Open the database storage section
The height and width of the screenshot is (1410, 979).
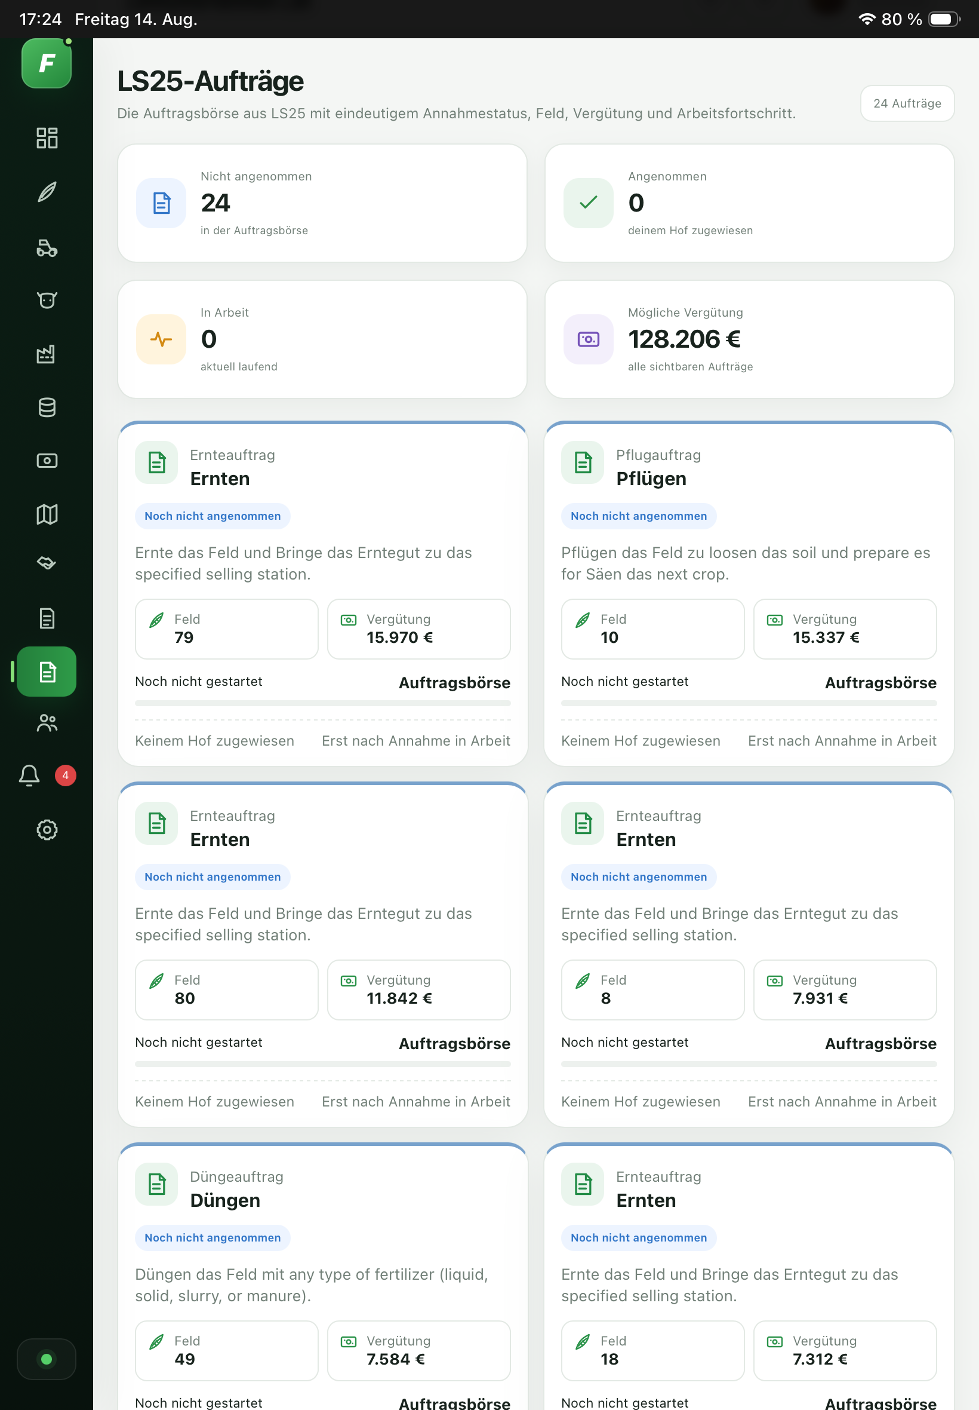click(x=47, y=407)
